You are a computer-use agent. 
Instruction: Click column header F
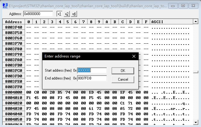point(146,22)
